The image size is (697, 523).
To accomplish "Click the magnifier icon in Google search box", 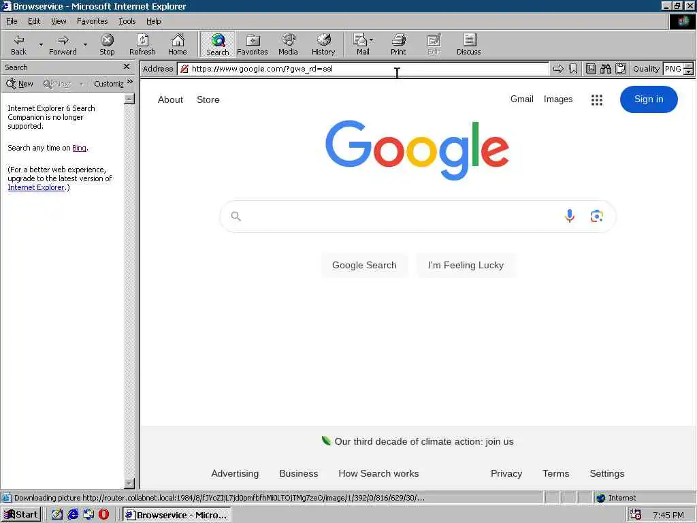I will tap(236, 216).
